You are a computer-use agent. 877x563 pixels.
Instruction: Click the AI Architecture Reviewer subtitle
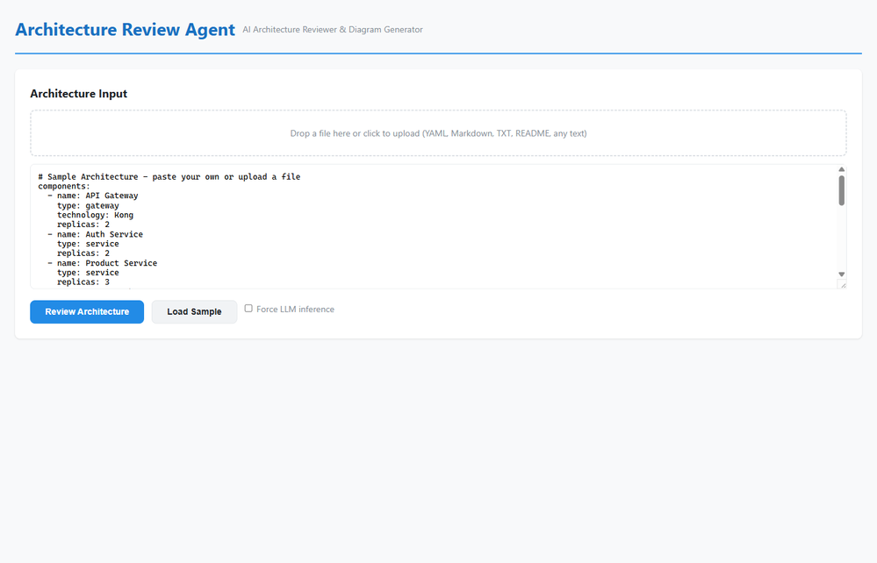click(332, 30)
